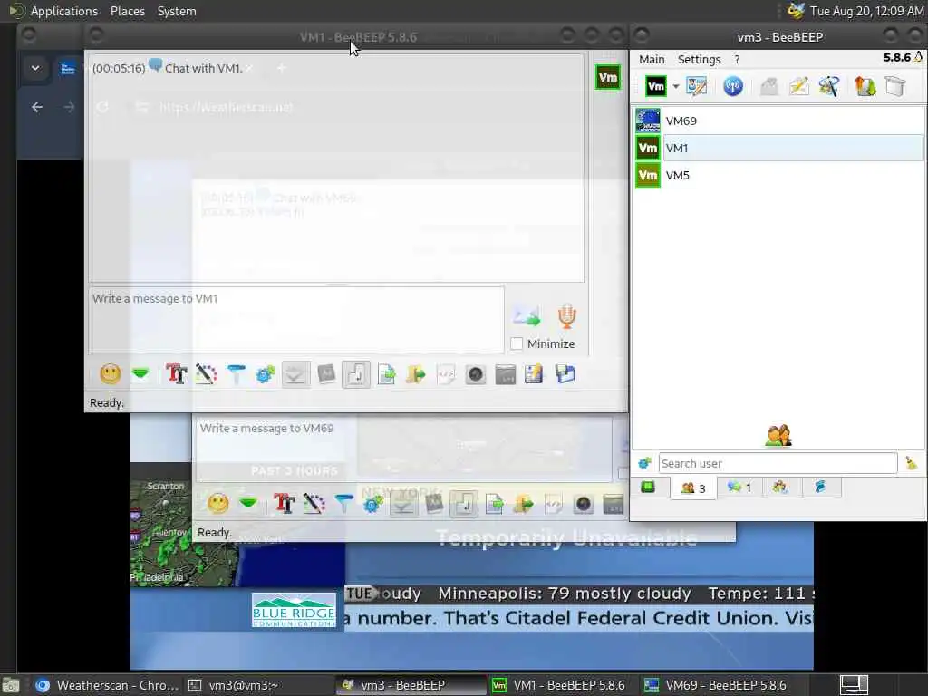928x696 pixels.
Task: Open chat settings gear icon in VM1 chat
Action: tap(266, 374)
